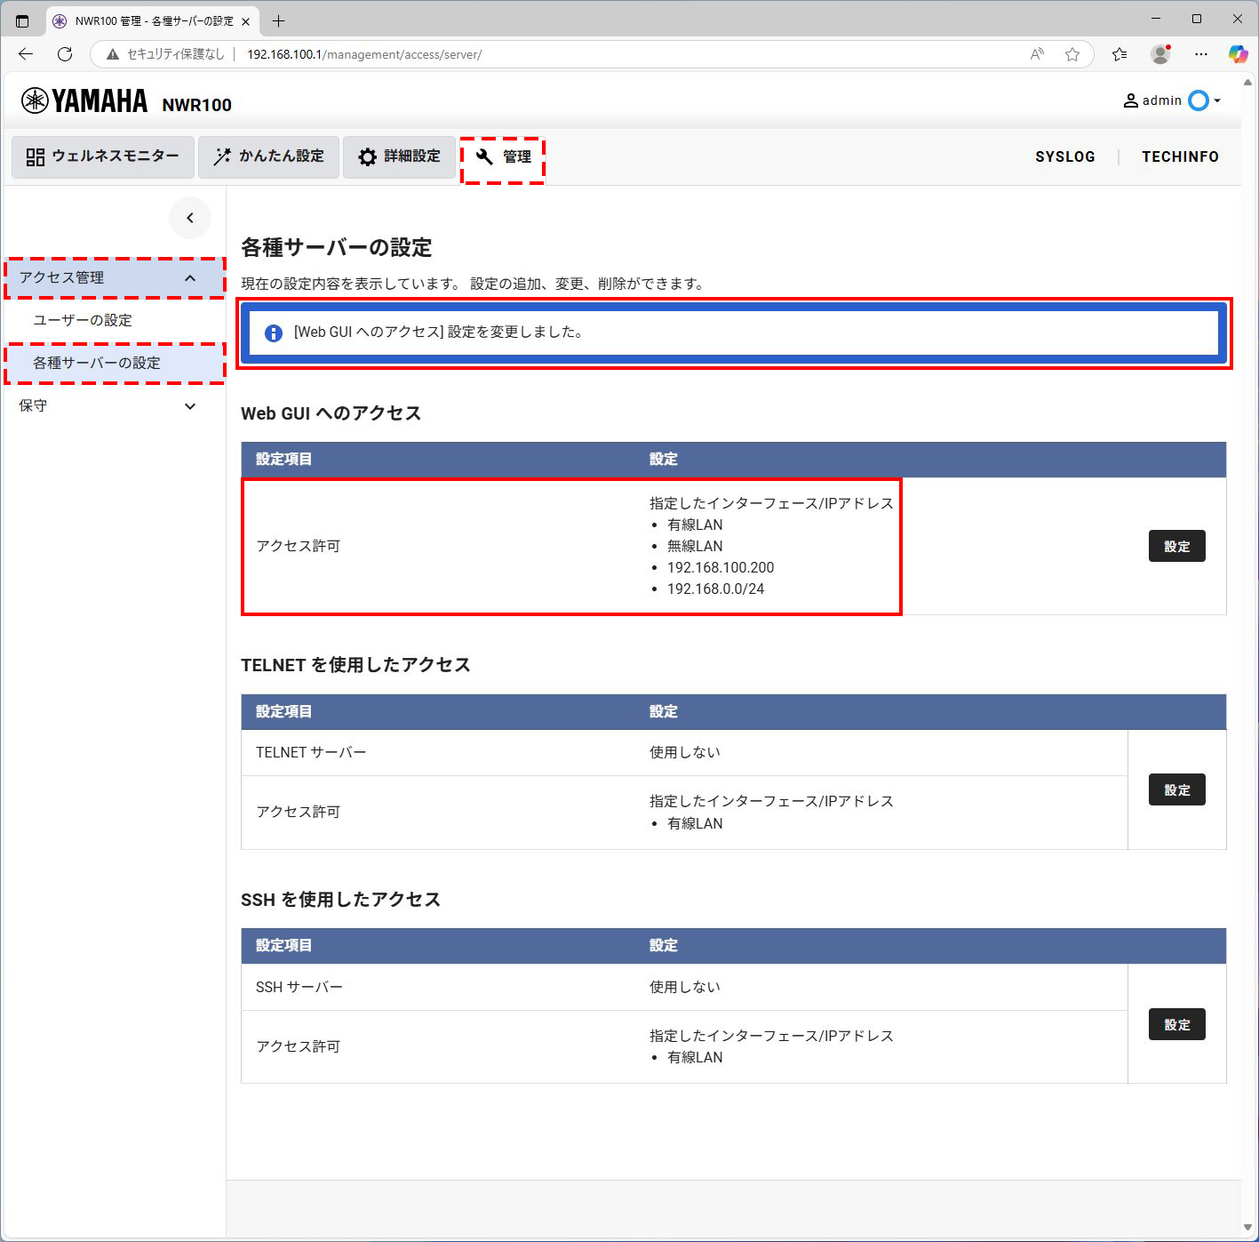Select the かんたん設定 wand icon
The image size is (1259, 1242).
click(x=222, y=156)
